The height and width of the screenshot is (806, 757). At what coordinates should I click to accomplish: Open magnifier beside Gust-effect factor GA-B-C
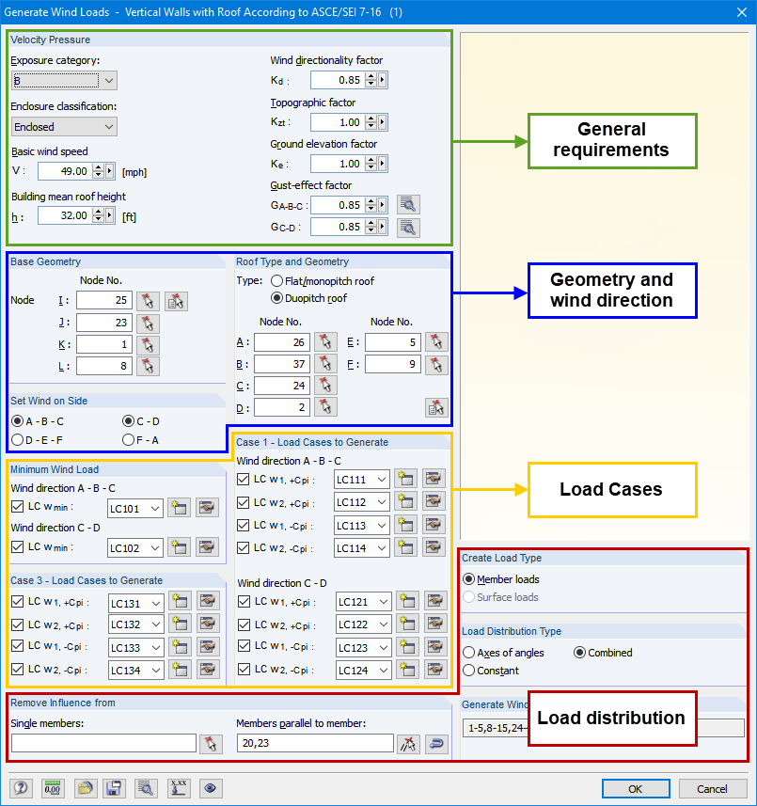408,204
